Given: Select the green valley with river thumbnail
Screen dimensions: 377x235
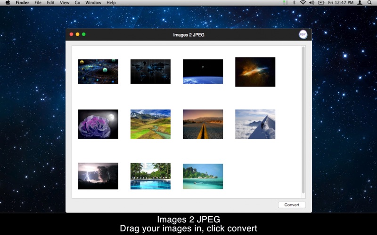Looking at the screenshot, I should tap(150, 124).
